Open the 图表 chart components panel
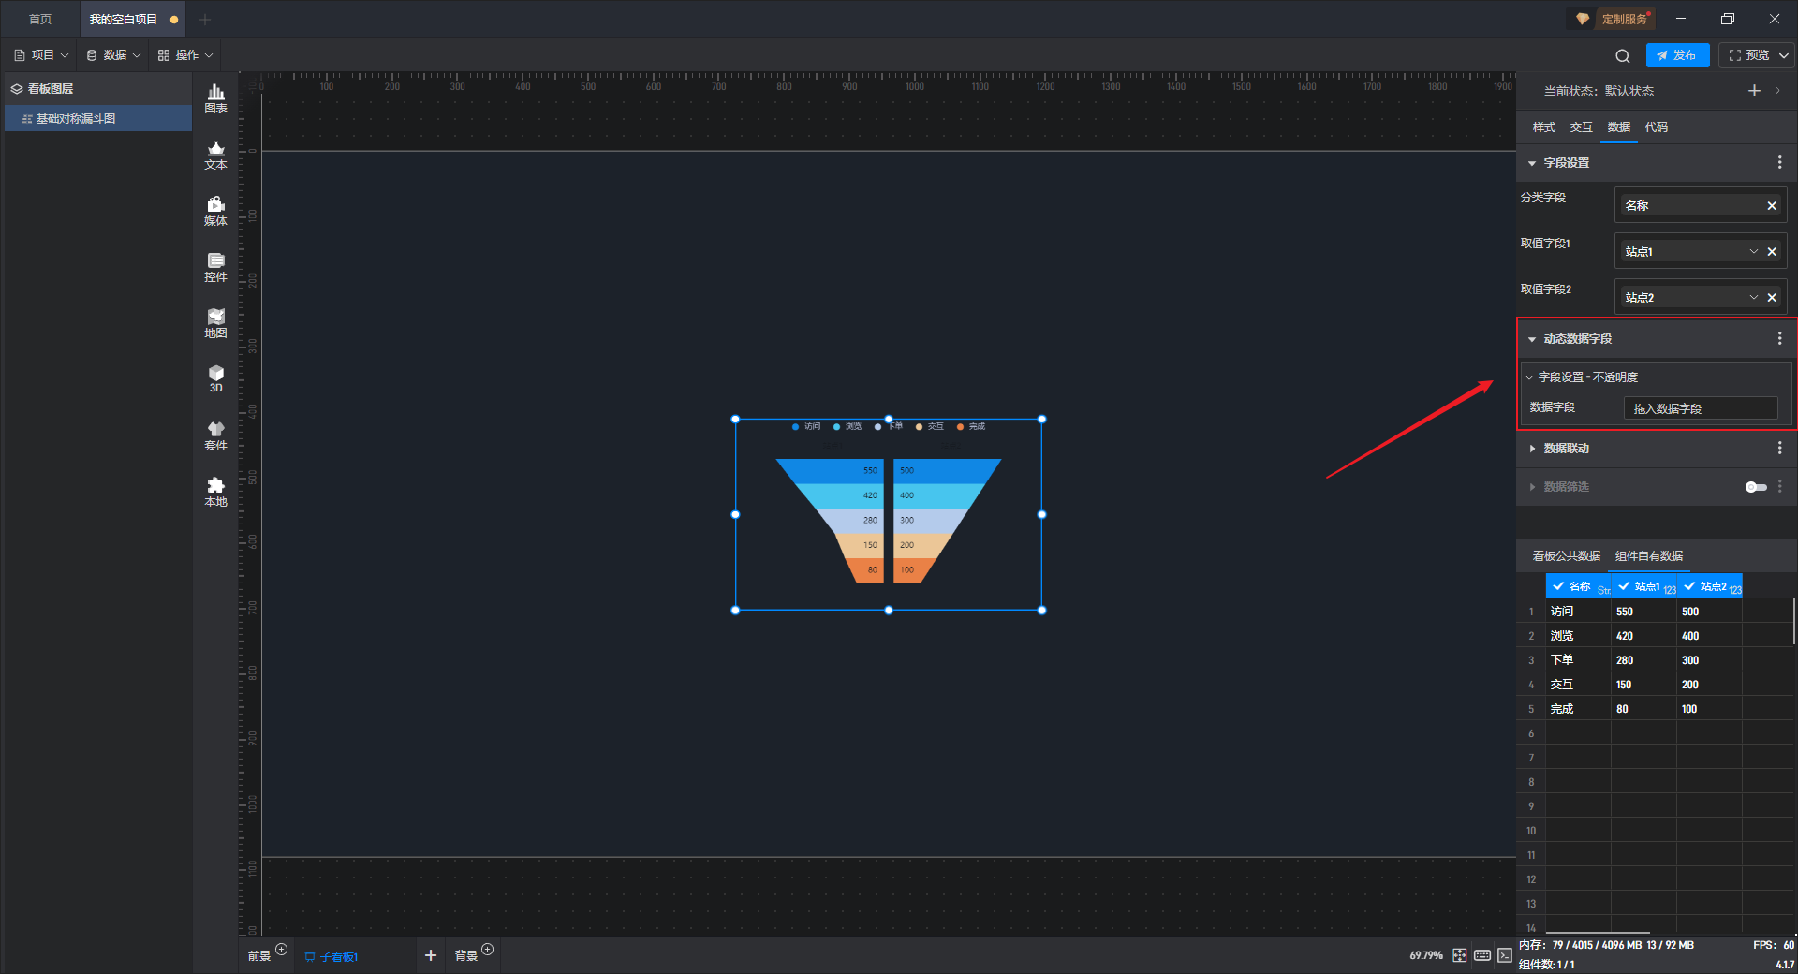 click(x=215, y=97)
